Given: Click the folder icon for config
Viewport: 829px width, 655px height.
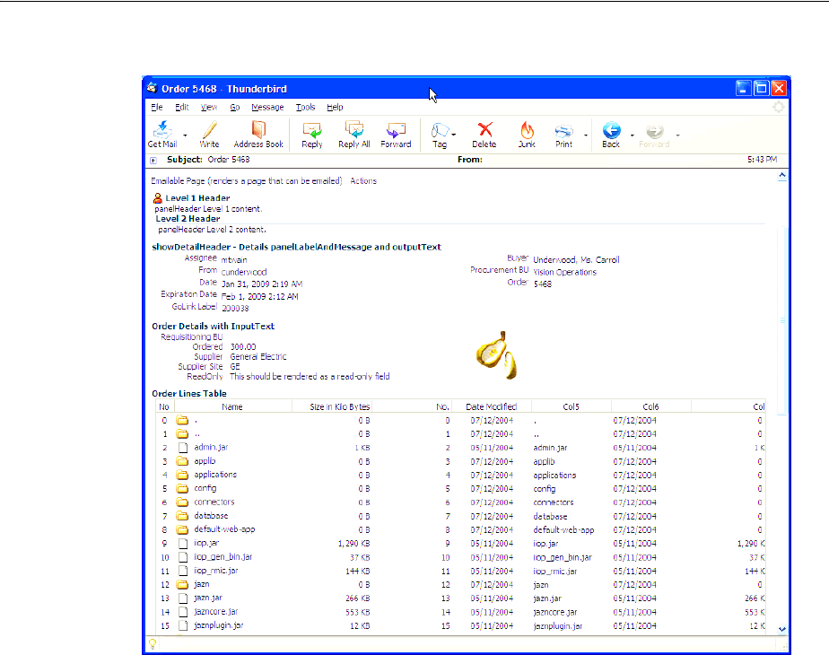Looking at the screenshot, I should point(182,488).
